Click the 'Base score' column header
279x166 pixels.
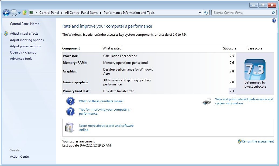(x=255, y=48)
